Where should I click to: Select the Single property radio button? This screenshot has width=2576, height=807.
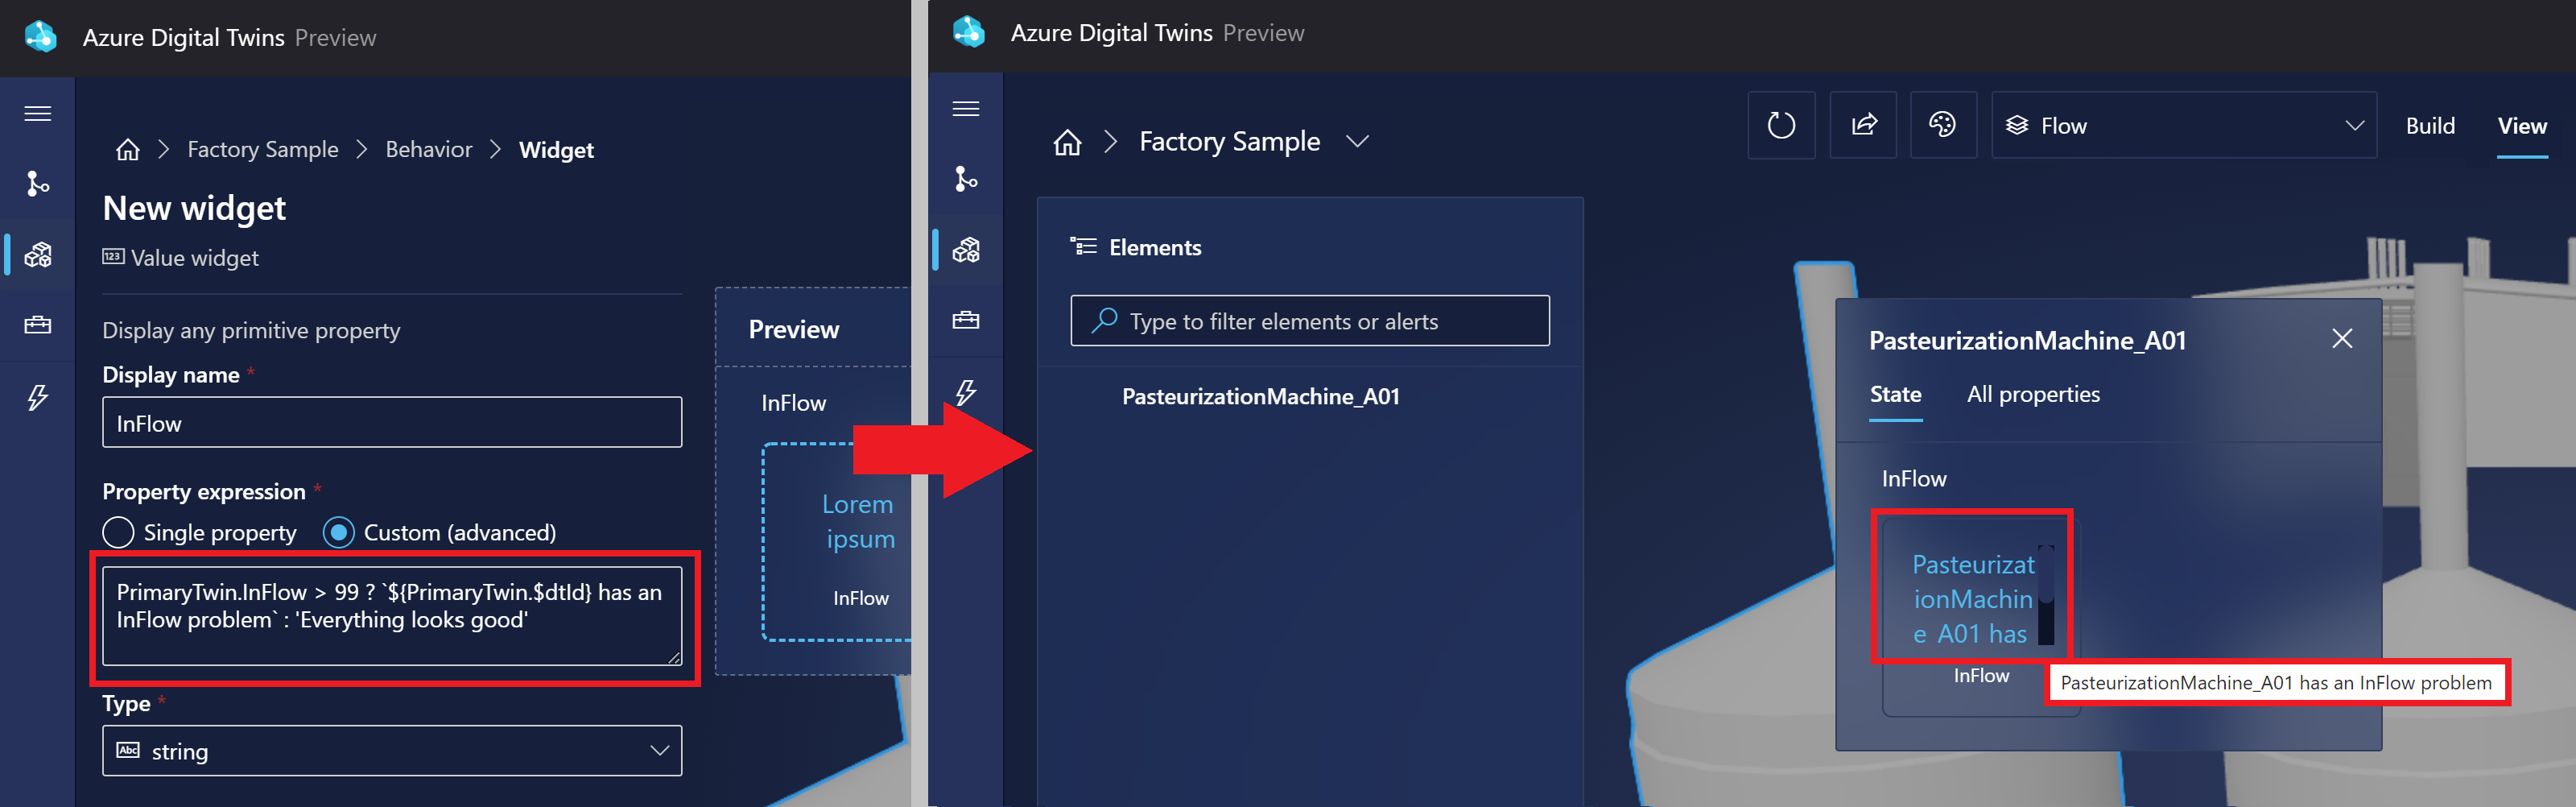pyautogui.click(x=118, y=532)
